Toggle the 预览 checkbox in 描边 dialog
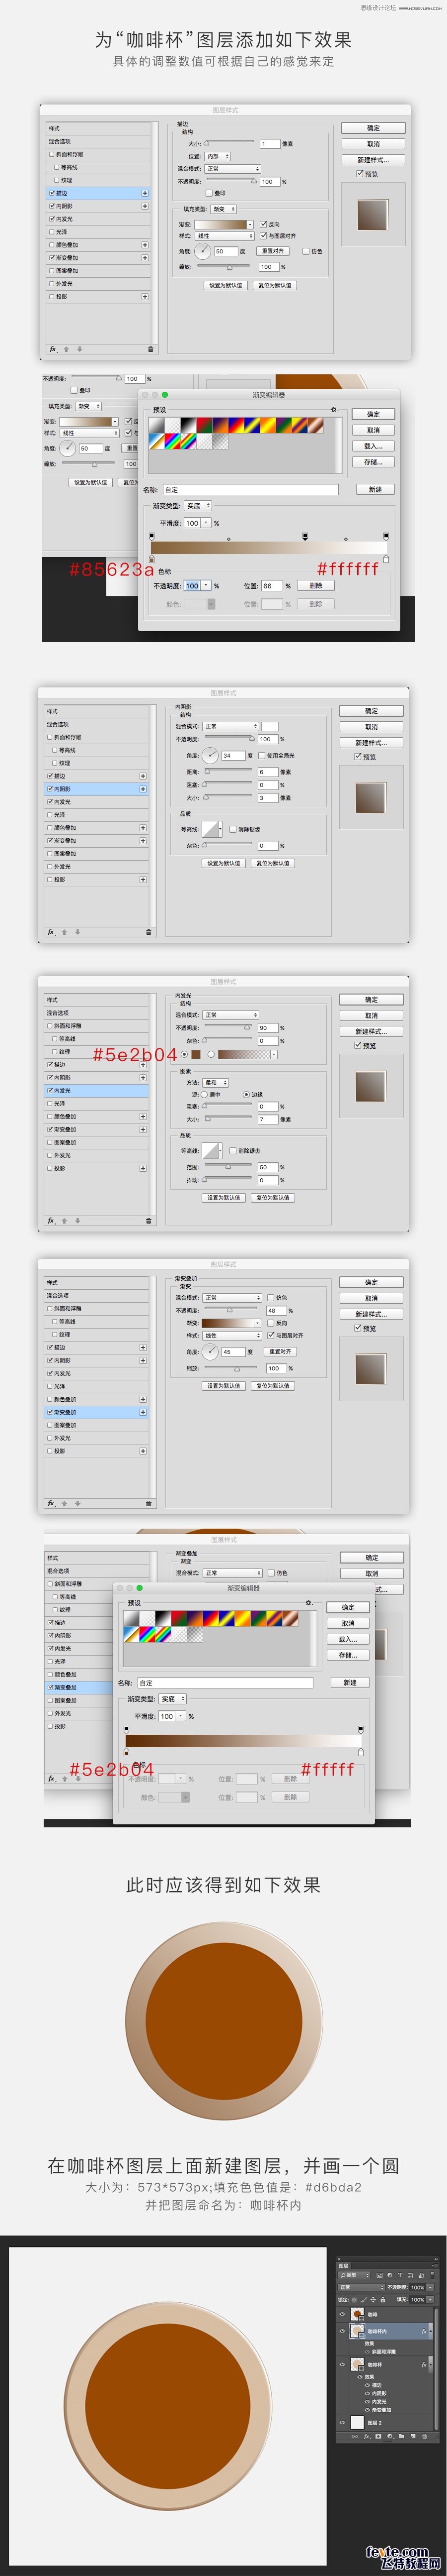 click(360, 174)
